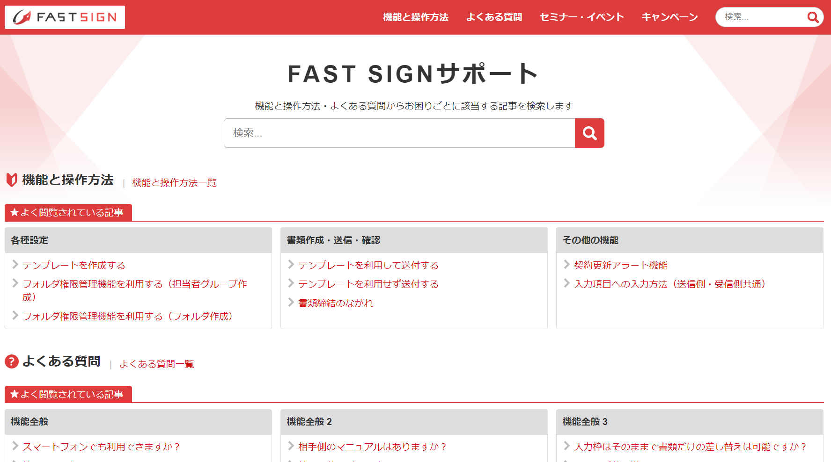This screenshot has height=462, width=831.
Task: Open スマートフォンでも利用できますか？ question
Action: coord(102,447)
